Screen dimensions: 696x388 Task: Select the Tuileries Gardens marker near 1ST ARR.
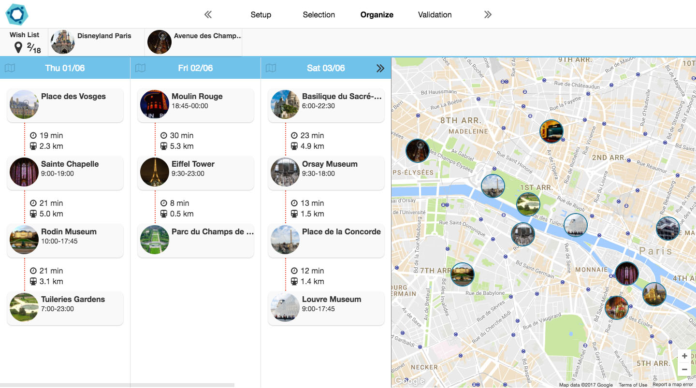tap(528, 204)
